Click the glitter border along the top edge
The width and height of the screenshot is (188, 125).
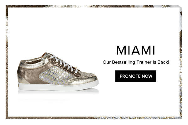coord(93,6)
